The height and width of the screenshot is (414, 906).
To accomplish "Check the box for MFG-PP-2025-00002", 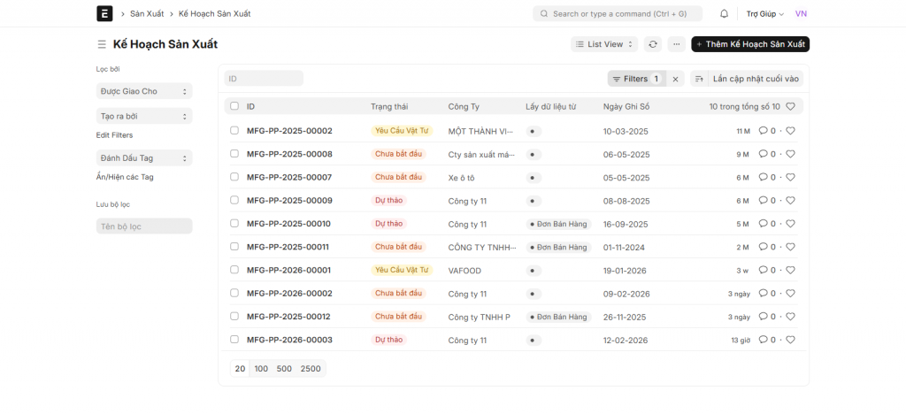I will click(x=234, y=131).
